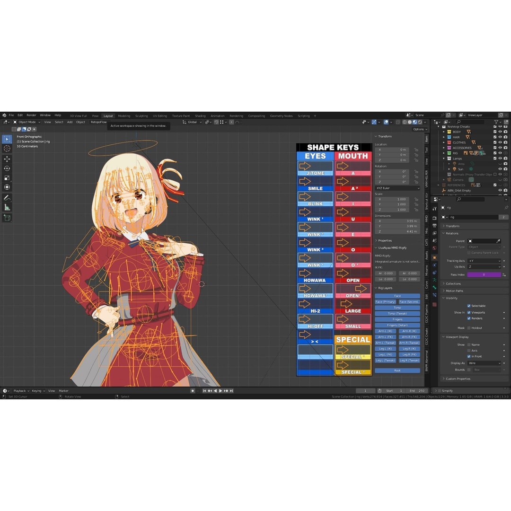Enable the Name display checkbox
The image size is (511, 511).
[469, 345]
